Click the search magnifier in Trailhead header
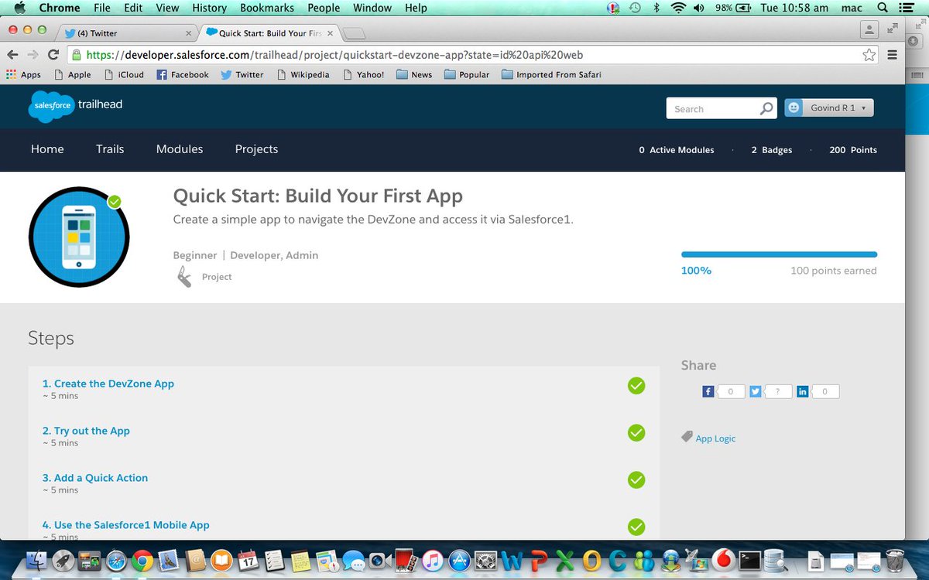 [x=766, y=109]
